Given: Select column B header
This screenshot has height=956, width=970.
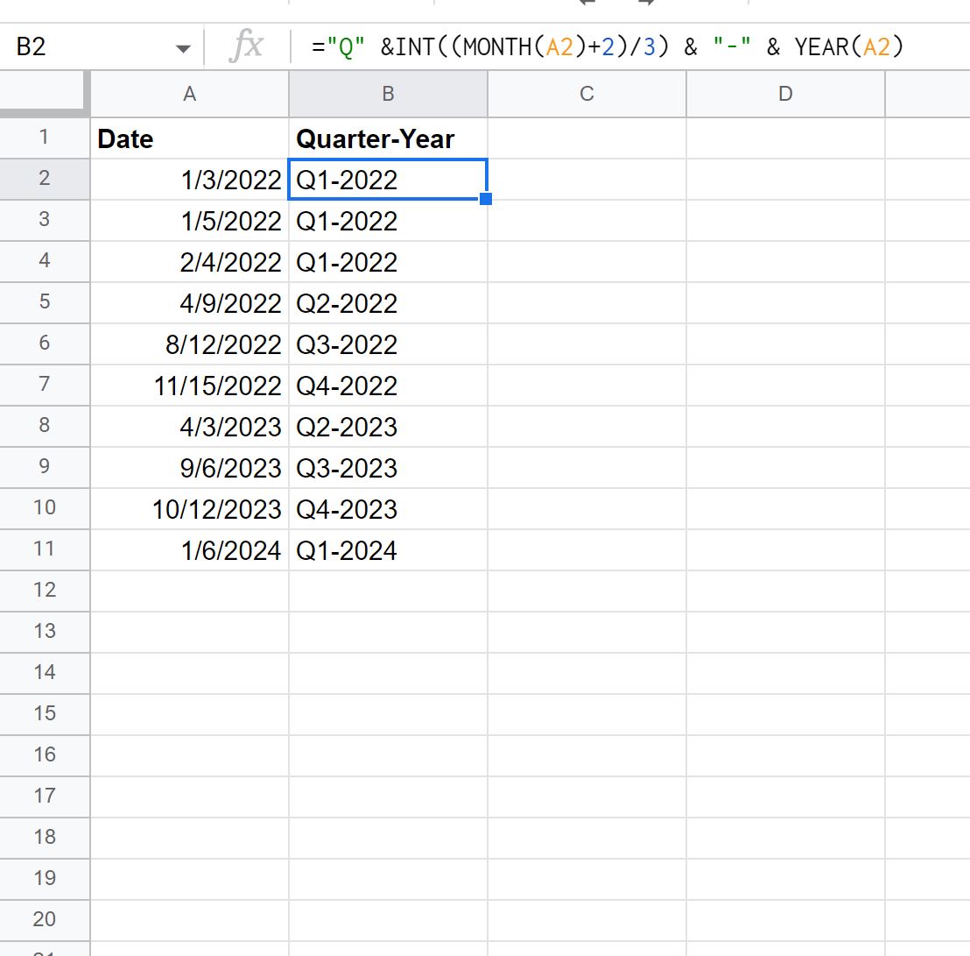Looking at the screenshot, I should point(388,94).
